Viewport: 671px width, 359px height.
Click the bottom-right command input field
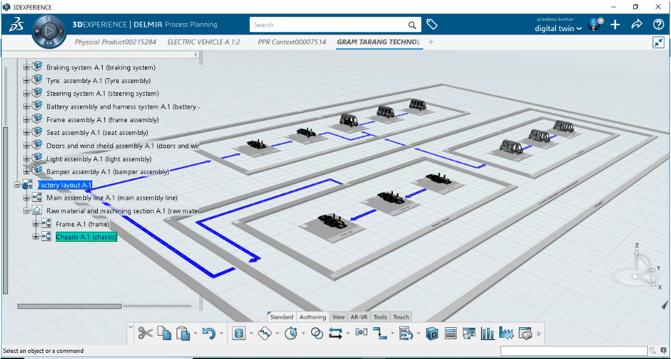point(573,351)
